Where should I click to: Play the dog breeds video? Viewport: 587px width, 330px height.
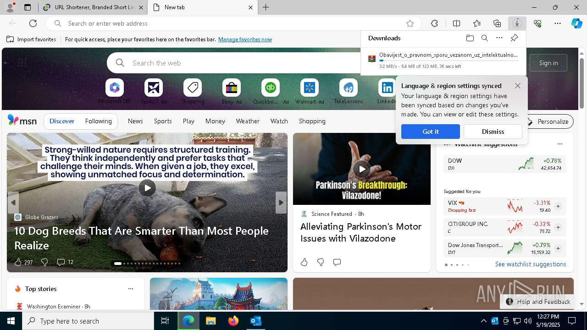click(x=147, y=188)
